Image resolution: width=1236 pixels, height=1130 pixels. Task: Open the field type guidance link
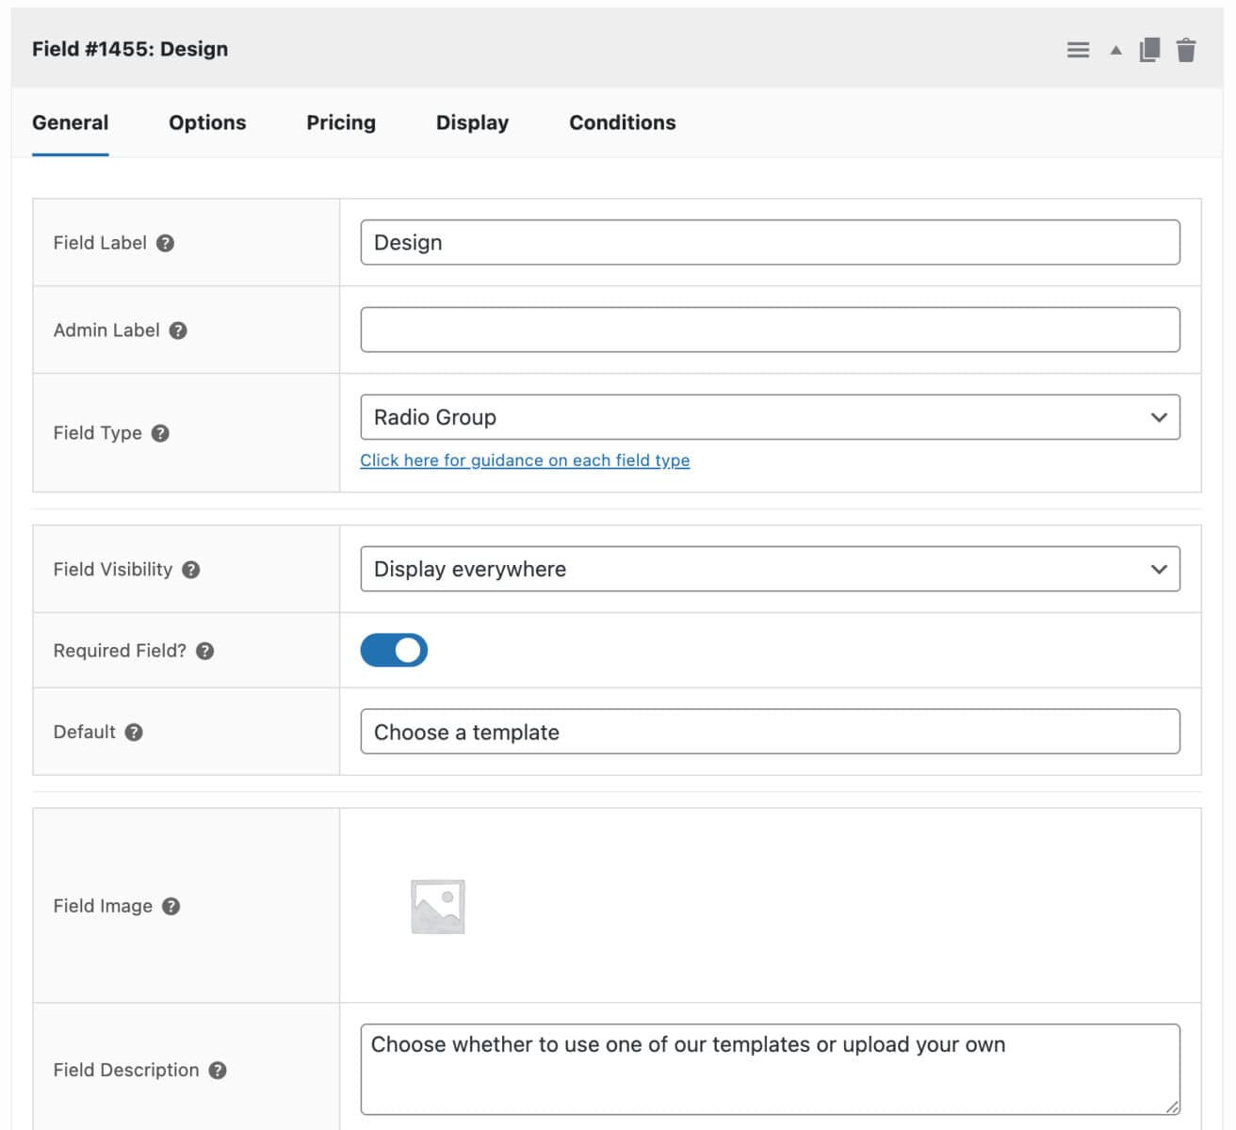coord(525,460)
